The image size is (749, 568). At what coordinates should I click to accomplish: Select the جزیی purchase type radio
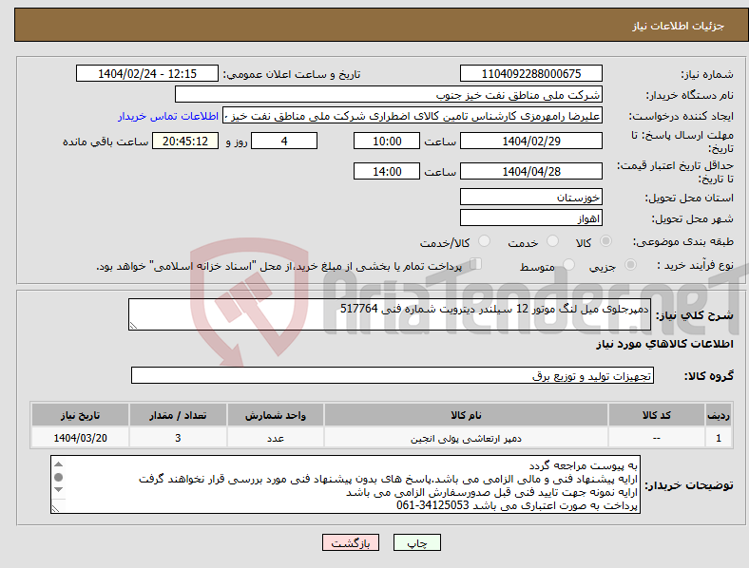(630, 264)
